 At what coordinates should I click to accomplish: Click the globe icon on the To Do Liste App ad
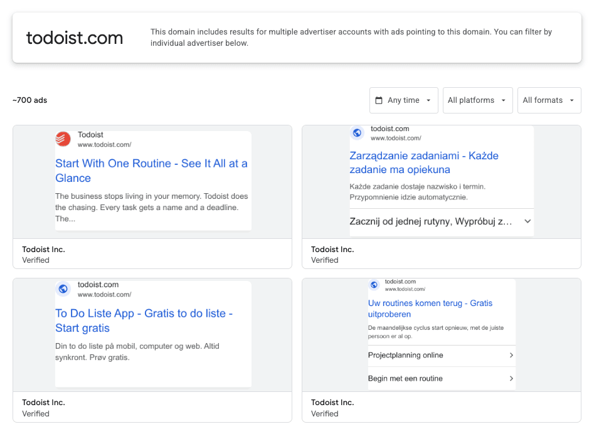[63, 289]
